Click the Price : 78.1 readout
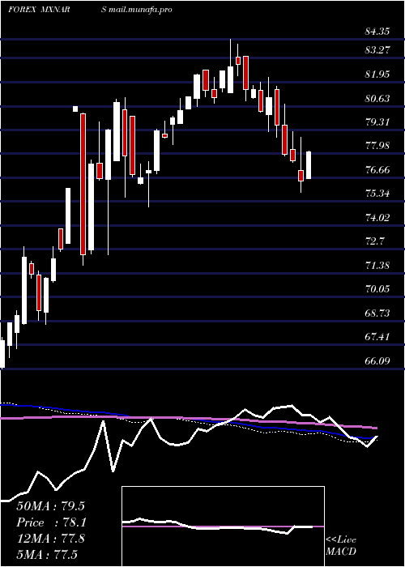The image size is (405, 567). 50,522
